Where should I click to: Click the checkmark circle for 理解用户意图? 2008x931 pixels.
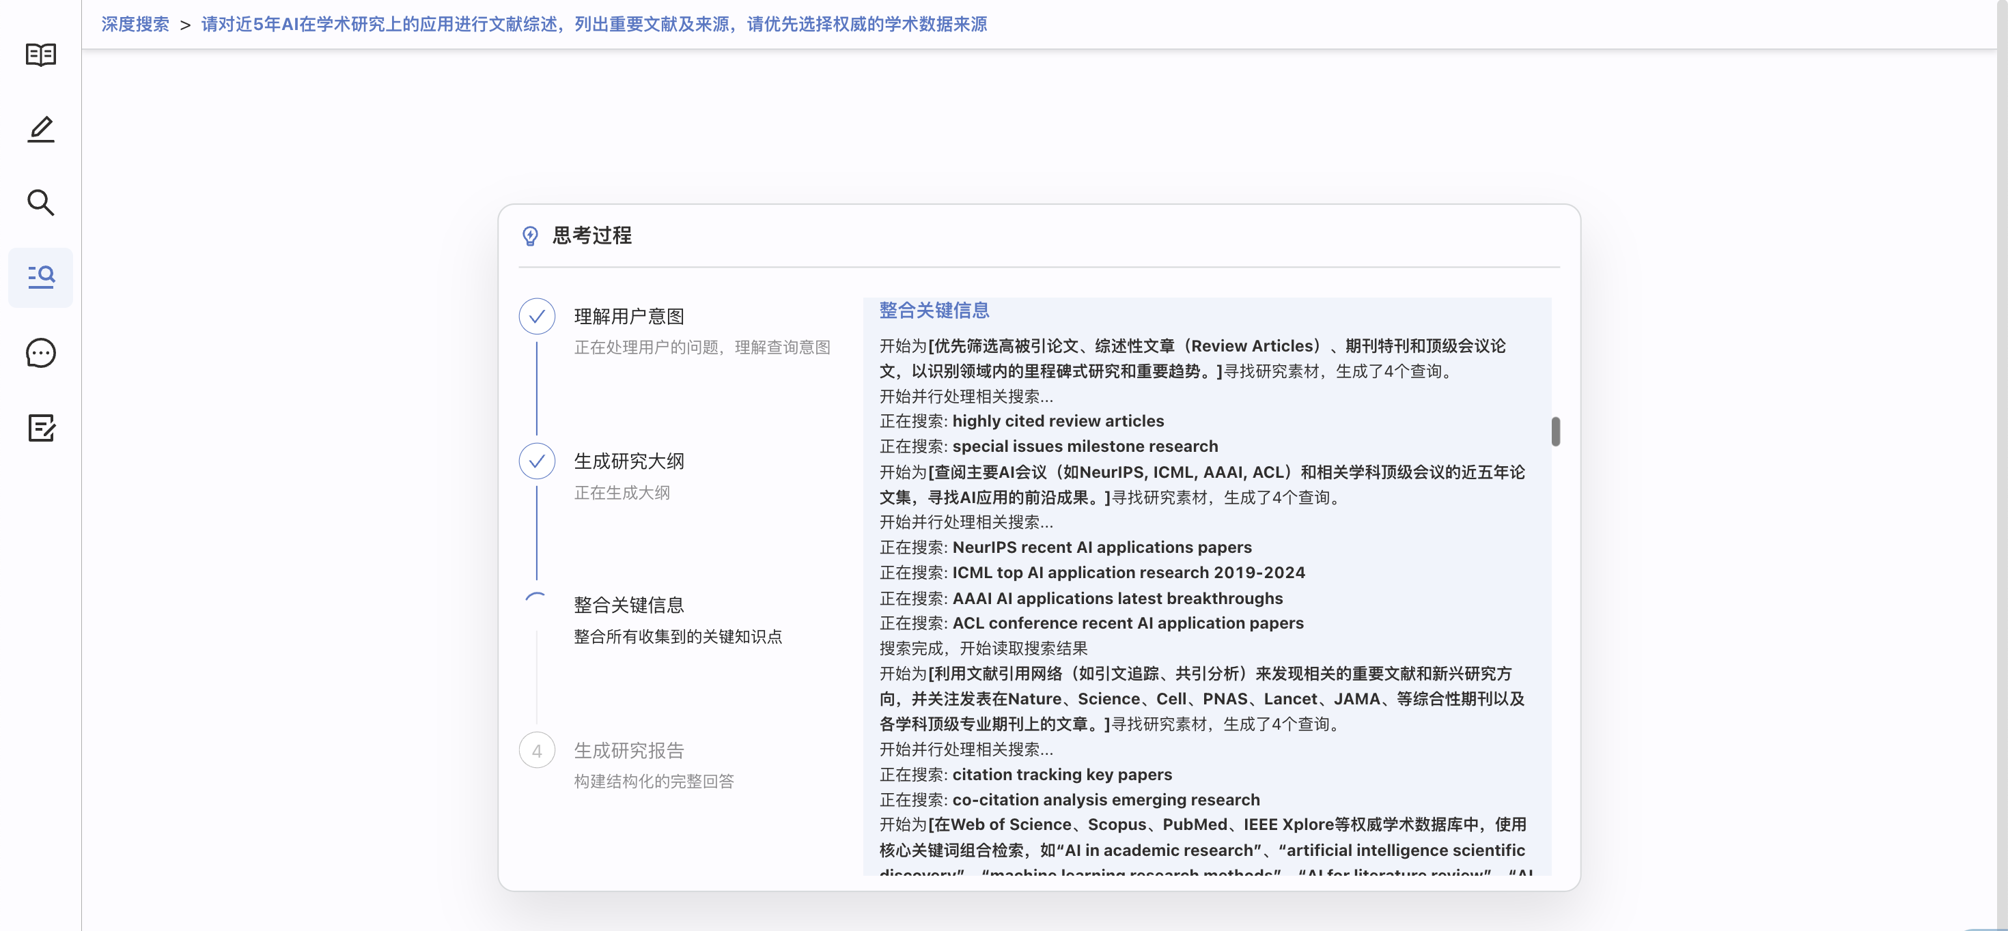tap(537, 316)
